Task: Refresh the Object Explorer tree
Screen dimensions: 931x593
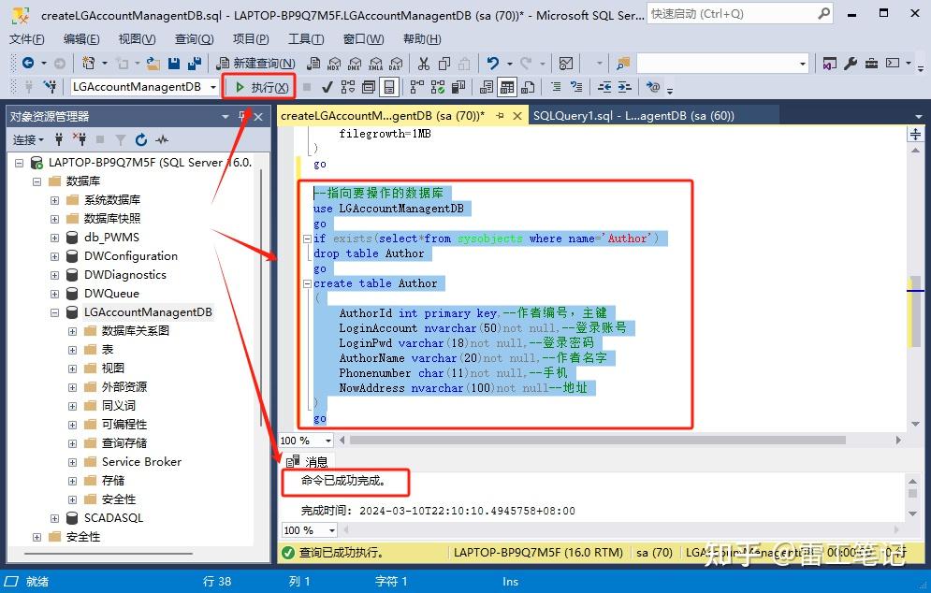Action: pos(140,140)
